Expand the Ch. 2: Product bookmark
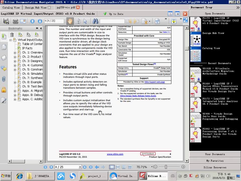The image size is (241, 181). pos(15,57)
